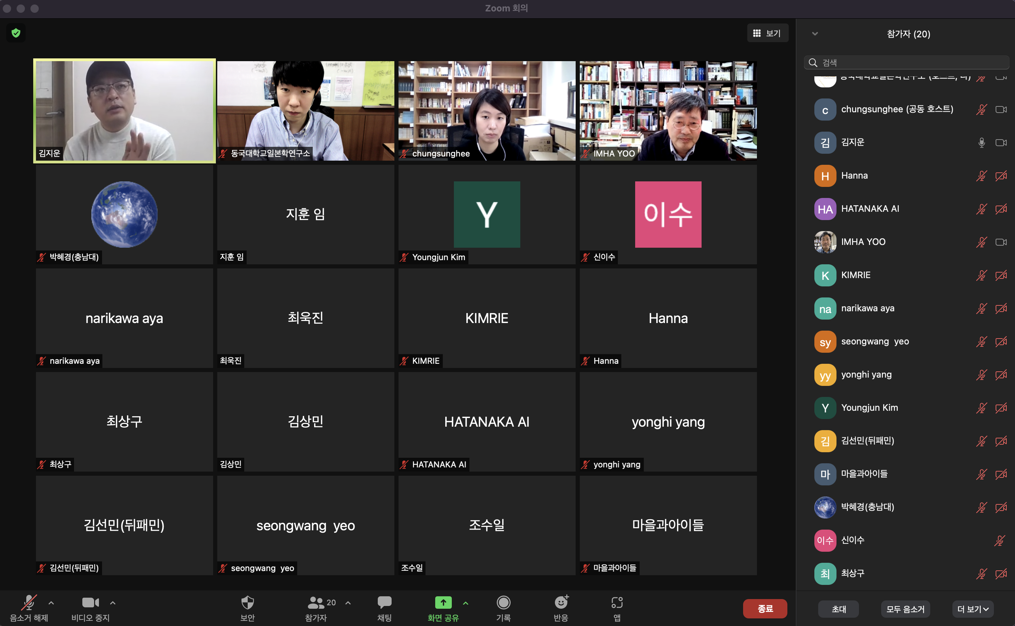1015x626 pixels.
Task: Toggle Hanna's muted mic in list
Action: [981, 176]
